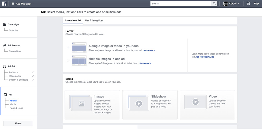The width and height of the screenshot is (262, 129).
Task: Go to Objective under Campaign
Action: [x=14, y=31]
